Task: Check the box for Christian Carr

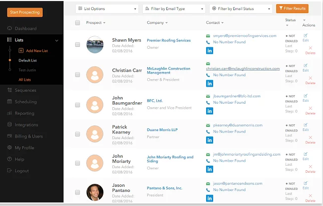Action: [78, 75]
